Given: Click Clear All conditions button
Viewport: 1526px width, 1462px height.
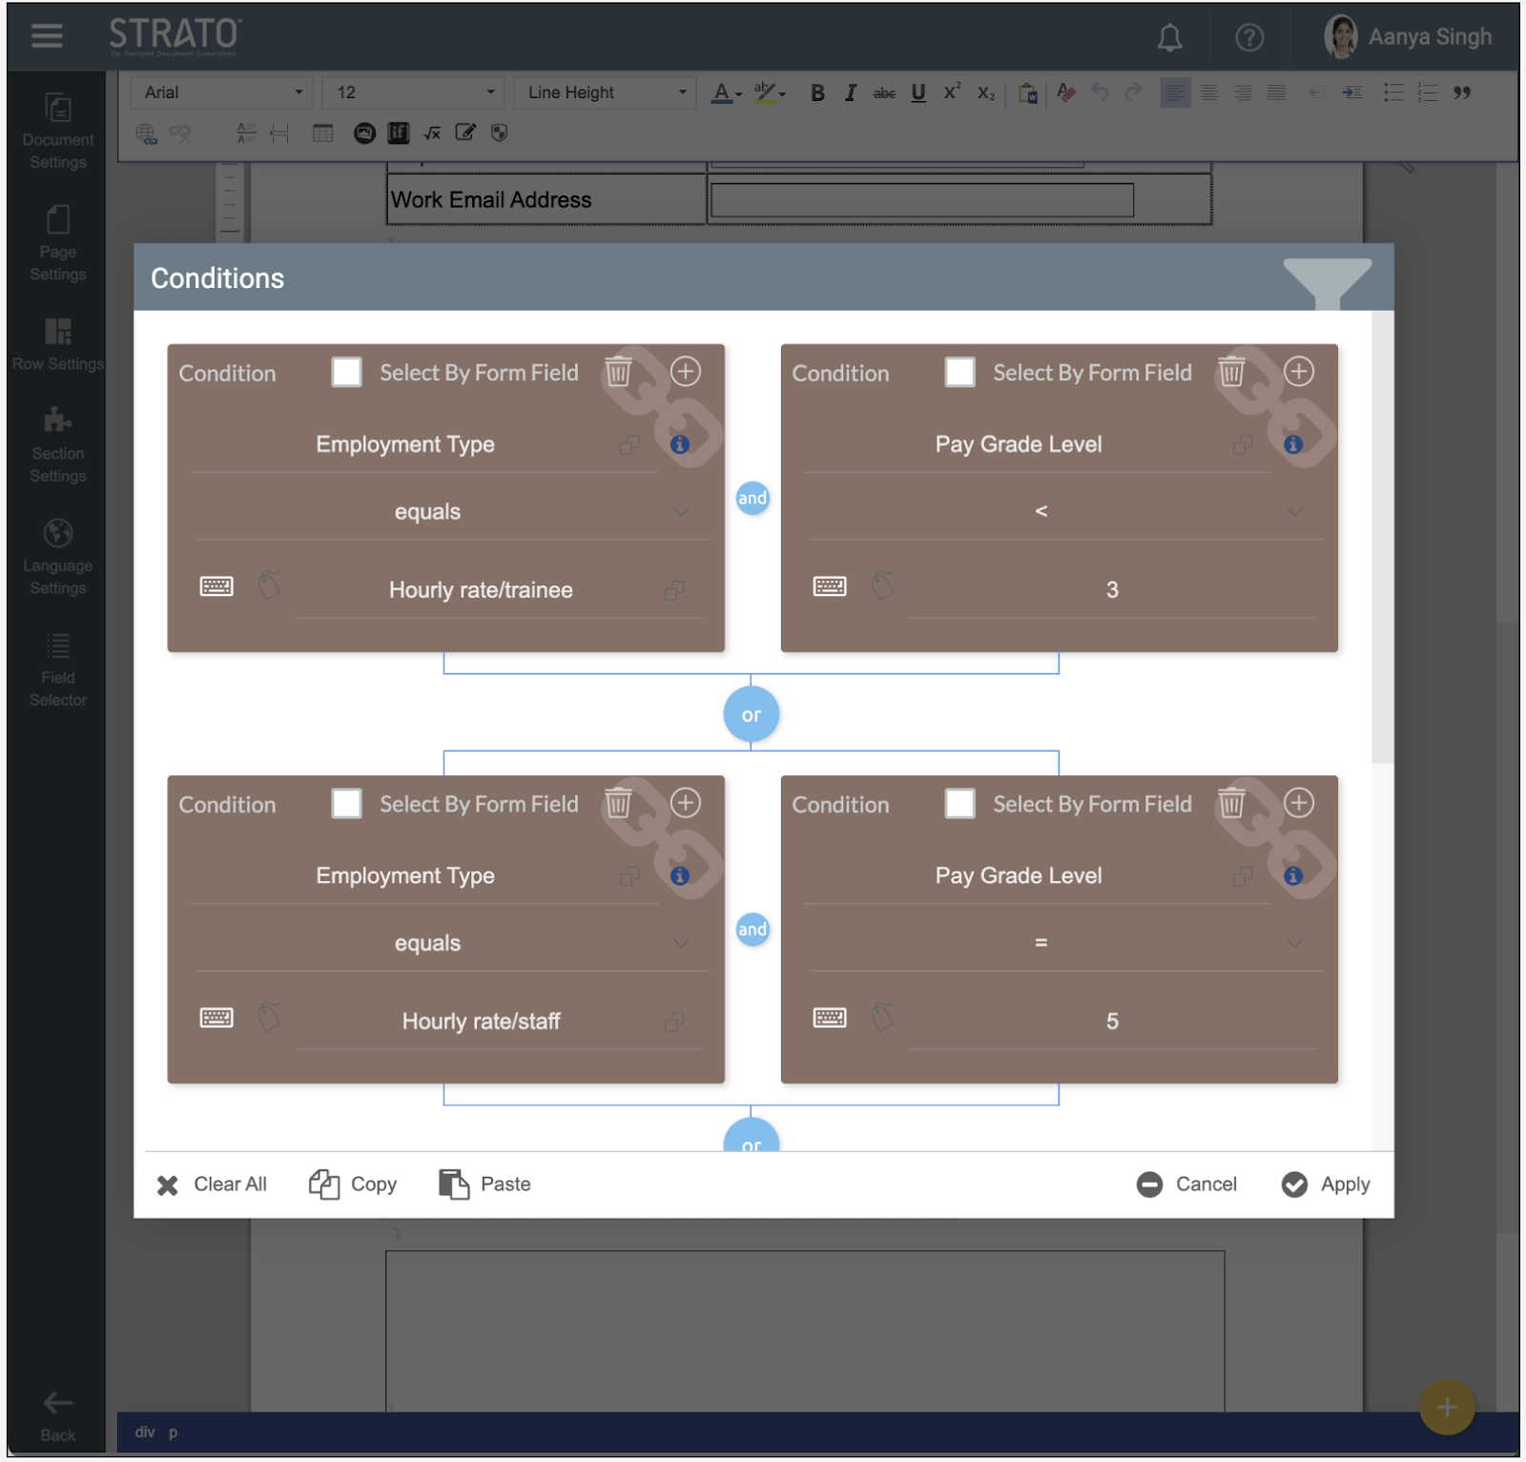Looking at the screenshot, I should pyautogui.click(x=212, y=1184).
